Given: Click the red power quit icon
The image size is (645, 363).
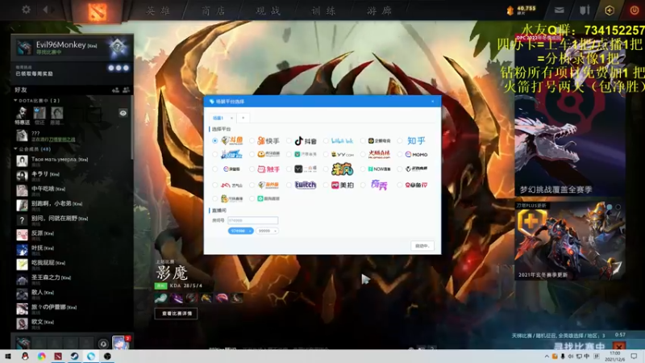Looking at the screenshot, I should [x=634, y=10].
